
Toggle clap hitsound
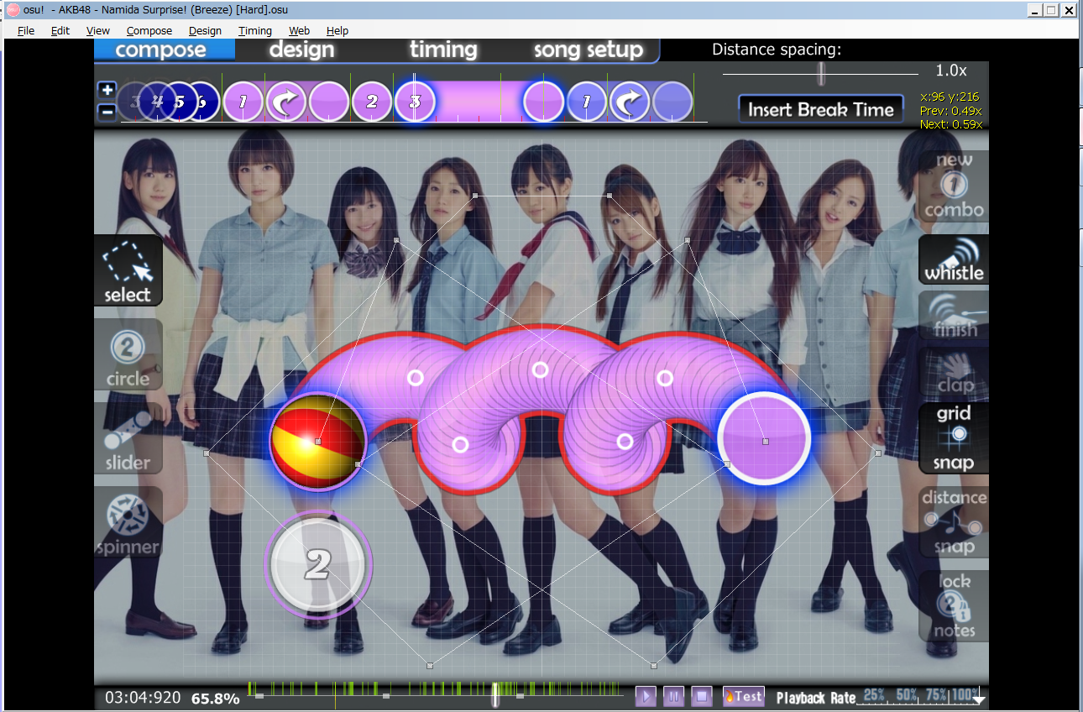click(x=954, y=372)
